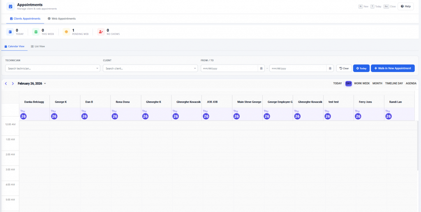Click the Walk-In New Appointment button
Image resolution: width=421 pixels, height=212 pixels.
point(392,68)
